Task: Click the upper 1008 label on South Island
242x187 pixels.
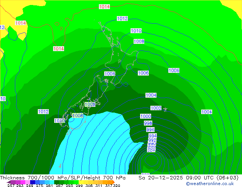Action: click(90, 105)
